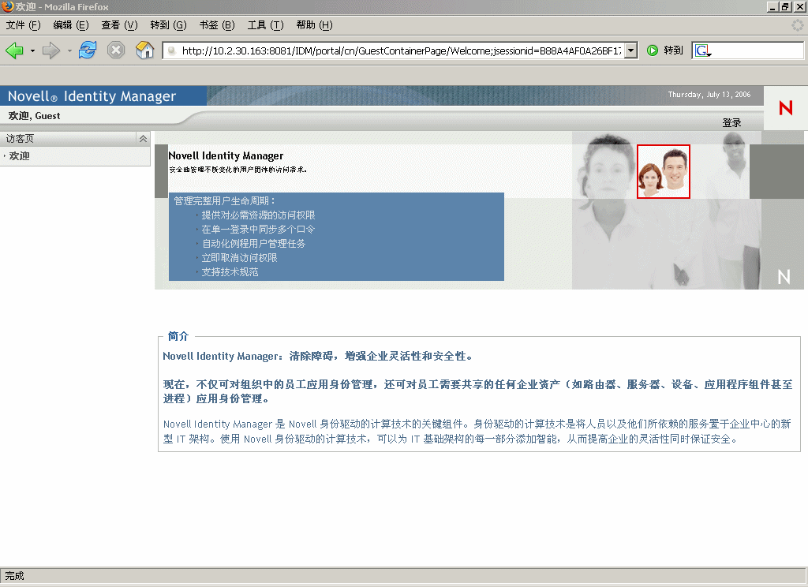Click the Stop loading icon
This screenshot has width=808, height=587.
tap(117, 50)
